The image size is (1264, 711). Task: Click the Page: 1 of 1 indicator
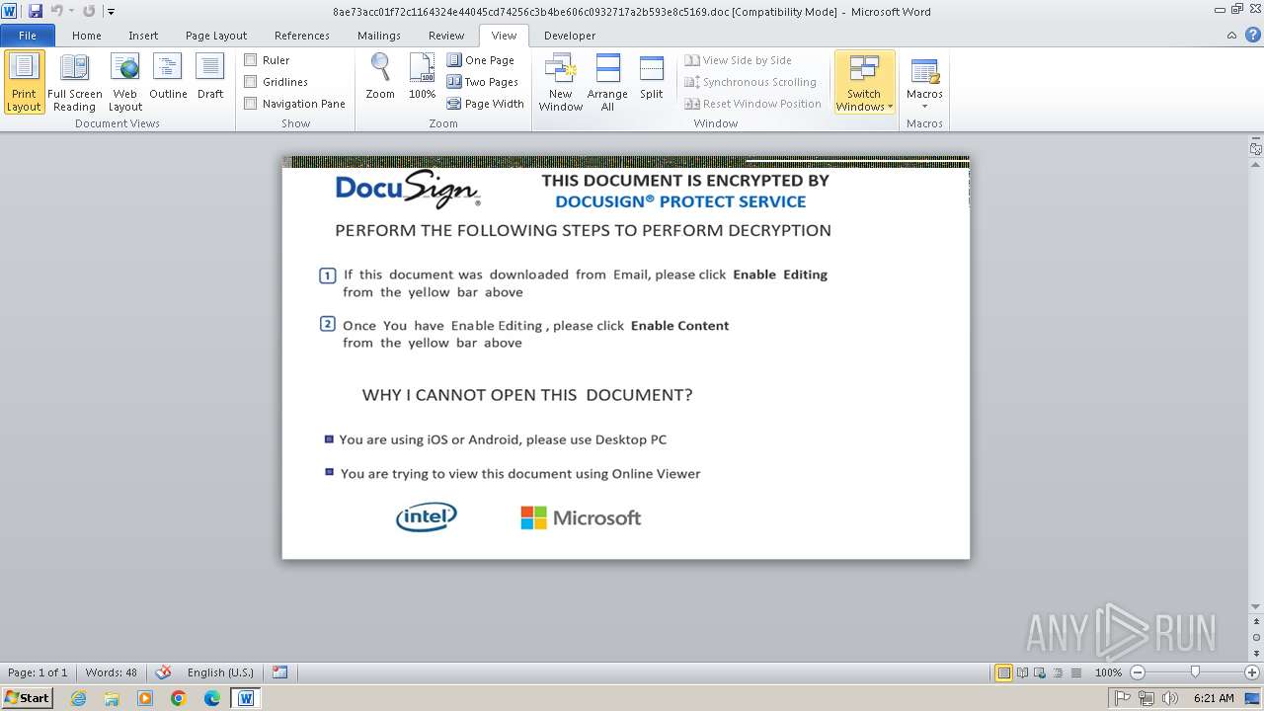tap(38, 672)
